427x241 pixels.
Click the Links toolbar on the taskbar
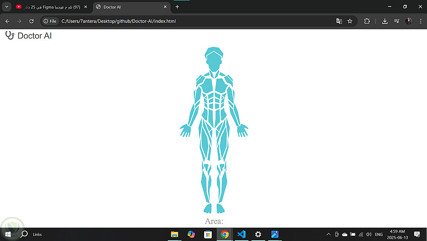[x=37, y=235]
